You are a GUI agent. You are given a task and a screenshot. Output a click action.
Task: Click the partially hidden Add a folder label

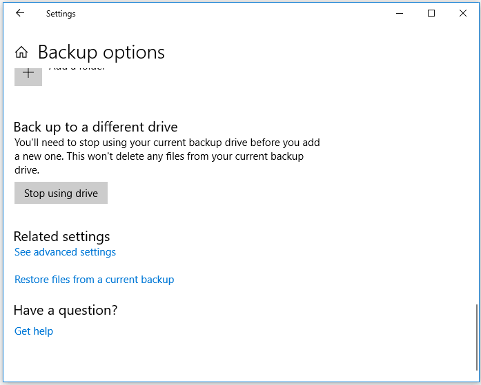pos(77,69)
